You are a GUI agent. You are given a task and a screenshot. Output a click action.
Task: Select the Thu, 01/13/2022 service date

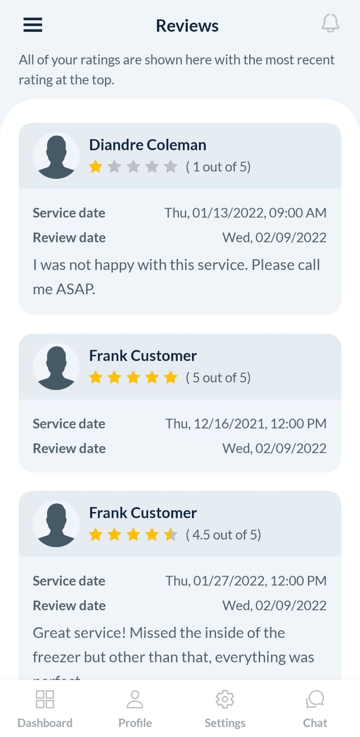[x=245, y=212]
